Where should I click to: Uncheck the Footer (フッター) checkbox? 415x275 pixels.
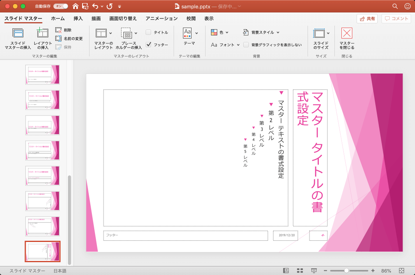(x=148, y=45)
